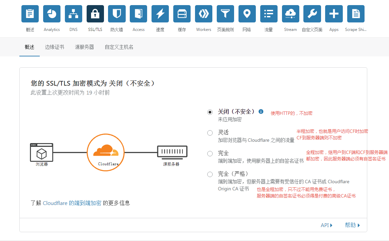Click the 您的 SSL/TLS 加密模式为 heading

[93, 83]
